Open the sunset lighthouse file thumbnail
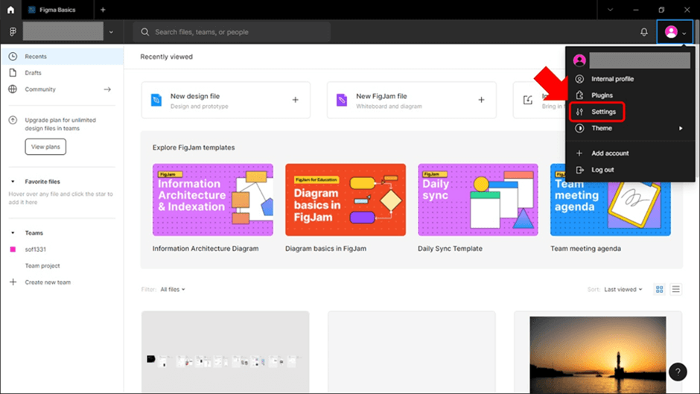Image resolution: width=700 pixels, height=394 pixels. pyautogui.click(x=598, y=355)
